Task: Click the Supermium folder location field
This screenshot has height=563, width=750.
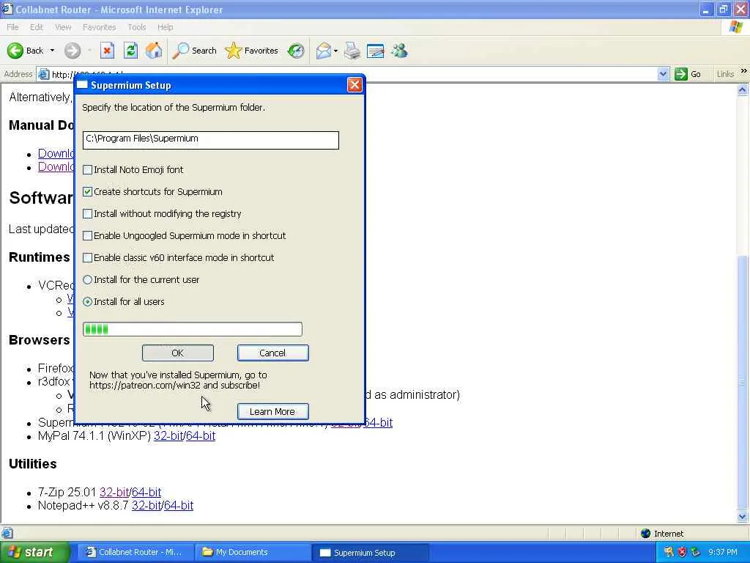Action: click(210, 140)
